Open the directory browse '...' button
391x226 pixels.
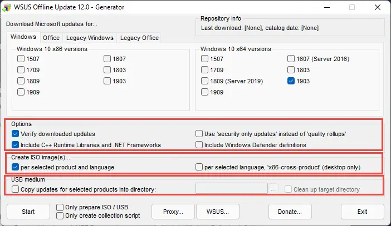pyautogui.click(x=273, y=189)
